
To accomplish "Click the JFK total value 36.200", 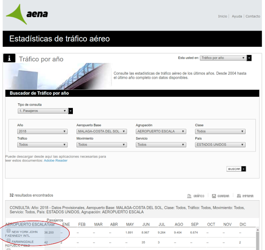I will coord(49,233).
